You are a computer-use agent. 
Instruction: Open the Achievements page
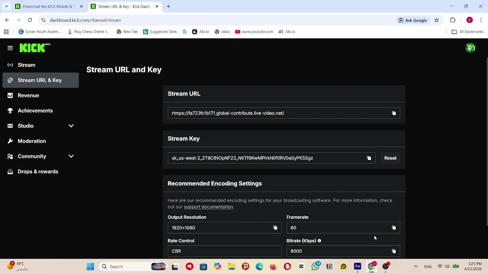pyautogui.click(x=40, y=111)
